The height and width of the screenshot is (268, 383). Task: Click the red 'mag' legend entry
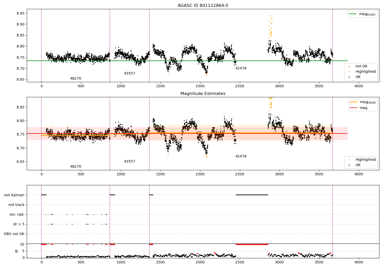(363, 108)
